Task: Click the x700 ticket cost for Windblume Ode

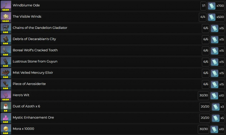Action: 216,6
